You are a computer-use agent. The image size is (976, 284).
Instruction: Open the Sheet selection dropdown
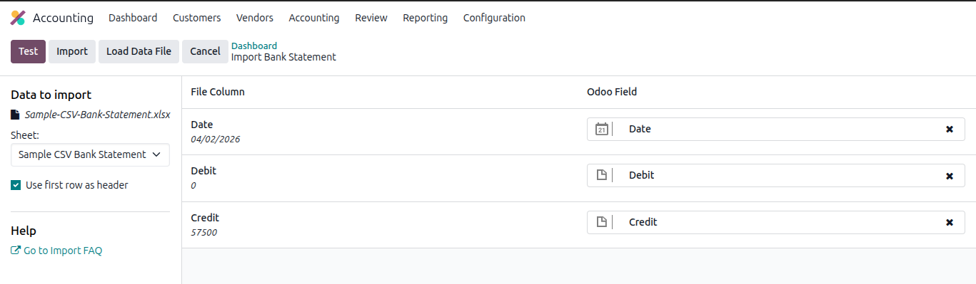tap(90, 154)
